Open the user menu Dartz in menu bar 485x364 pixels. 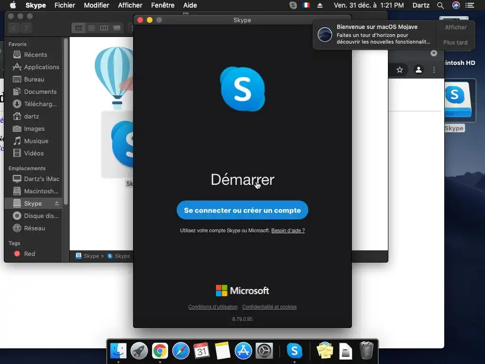coord(421,5)
